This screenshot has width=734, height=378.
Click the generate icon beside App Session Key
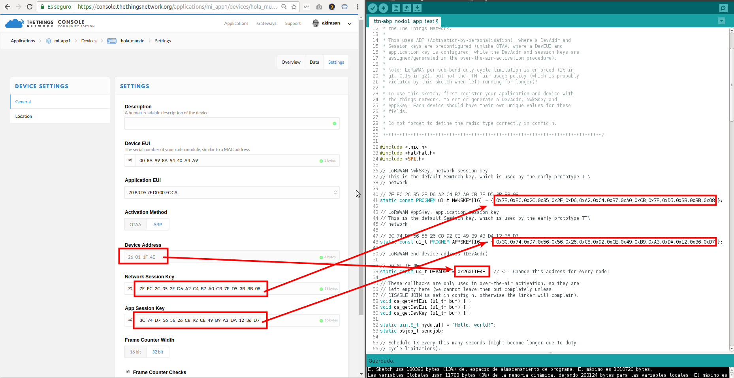pyautogui.click(x=130, y=320)
